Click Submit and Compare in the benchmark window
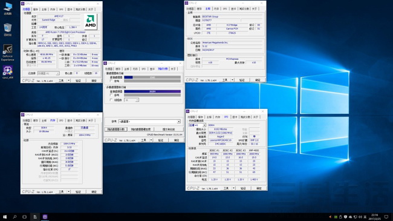The height and width of the screenshot is (221, 393). [169, 130]
